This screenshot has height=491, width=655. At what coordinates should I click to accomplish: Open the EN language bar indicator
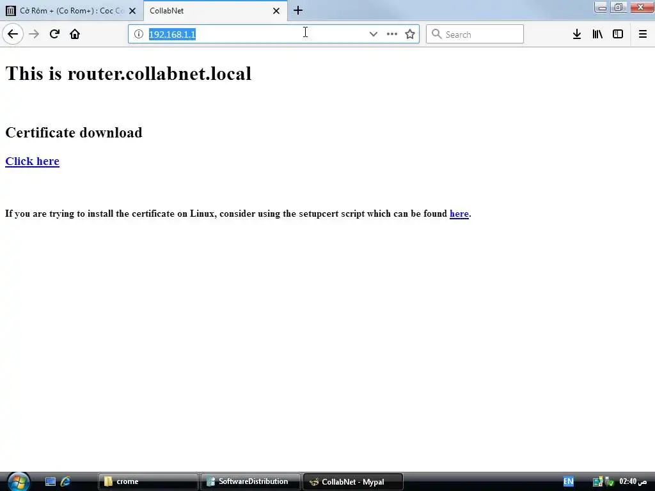(569, 481)
